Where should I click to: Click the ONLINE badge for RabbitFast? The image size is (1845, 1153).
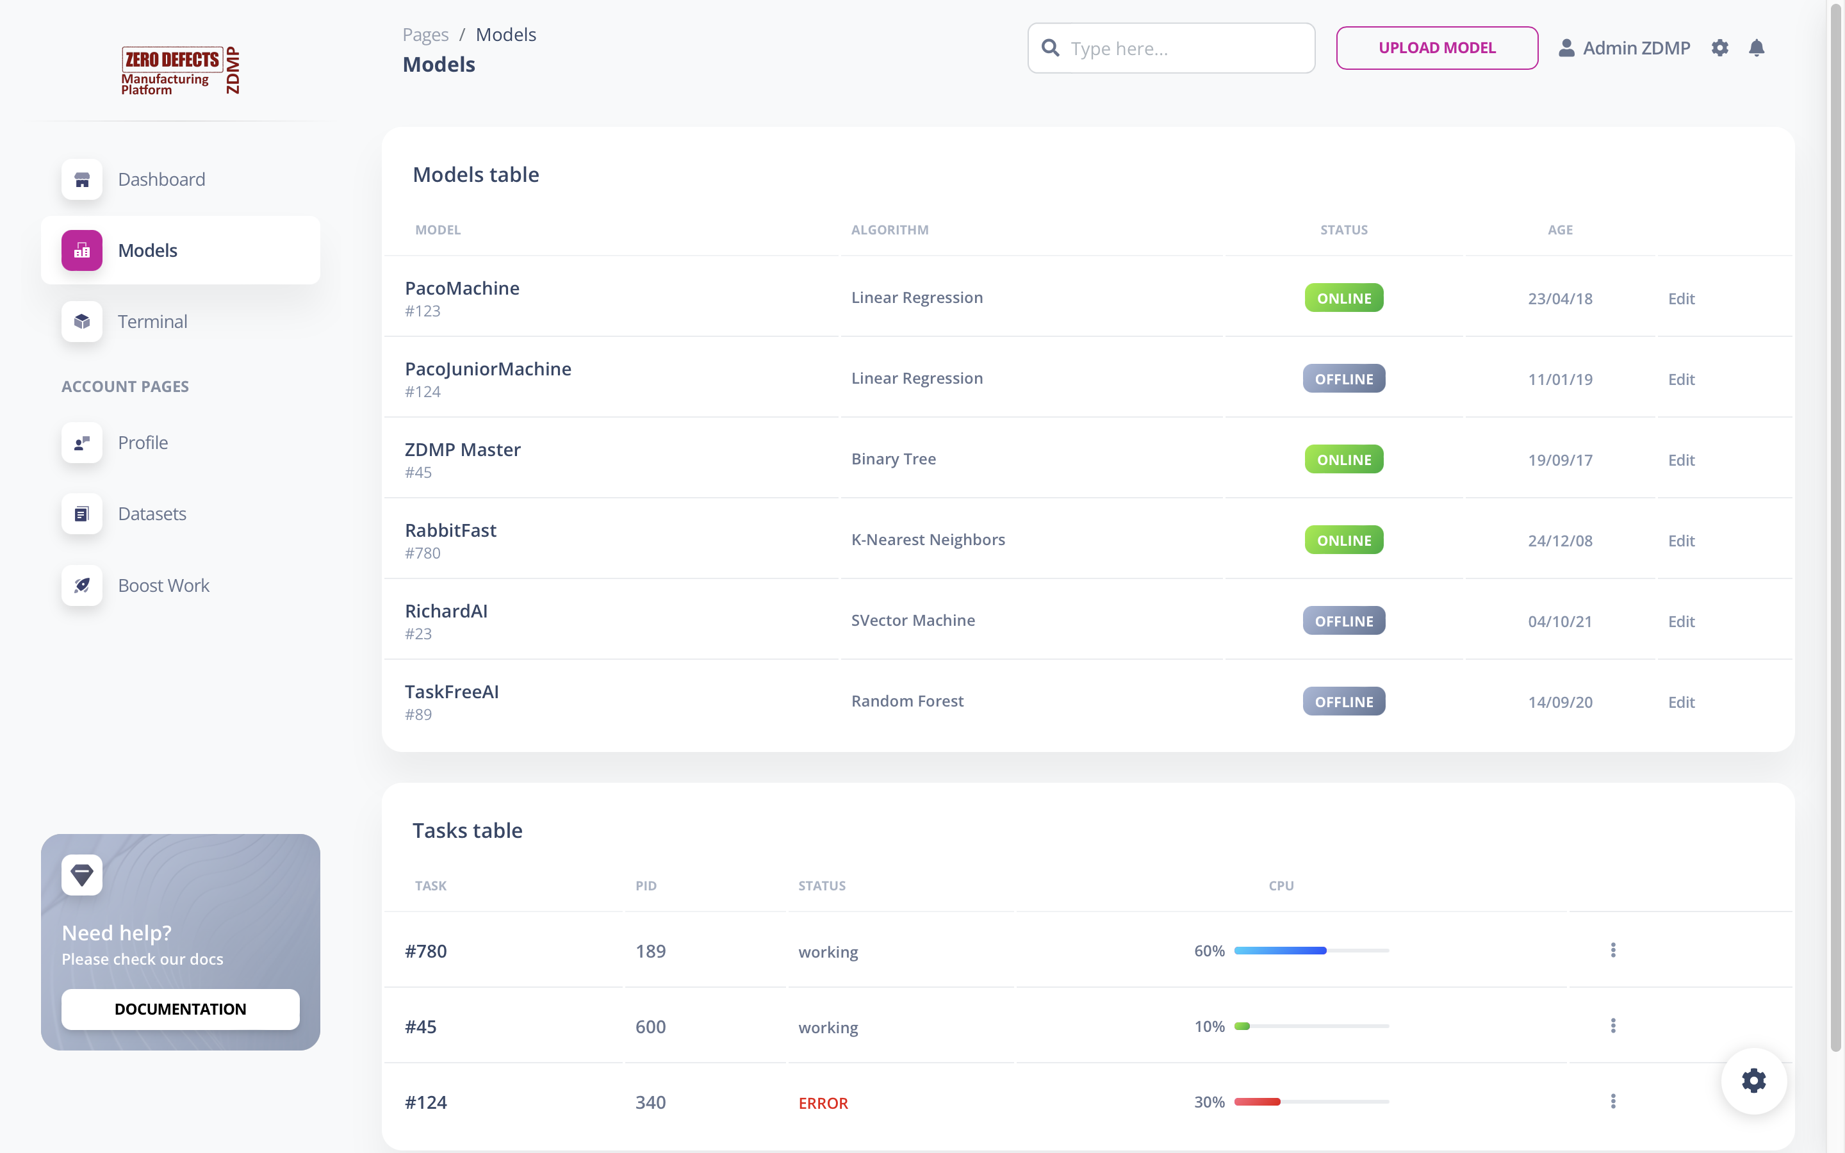click(x=1343, y=540)
